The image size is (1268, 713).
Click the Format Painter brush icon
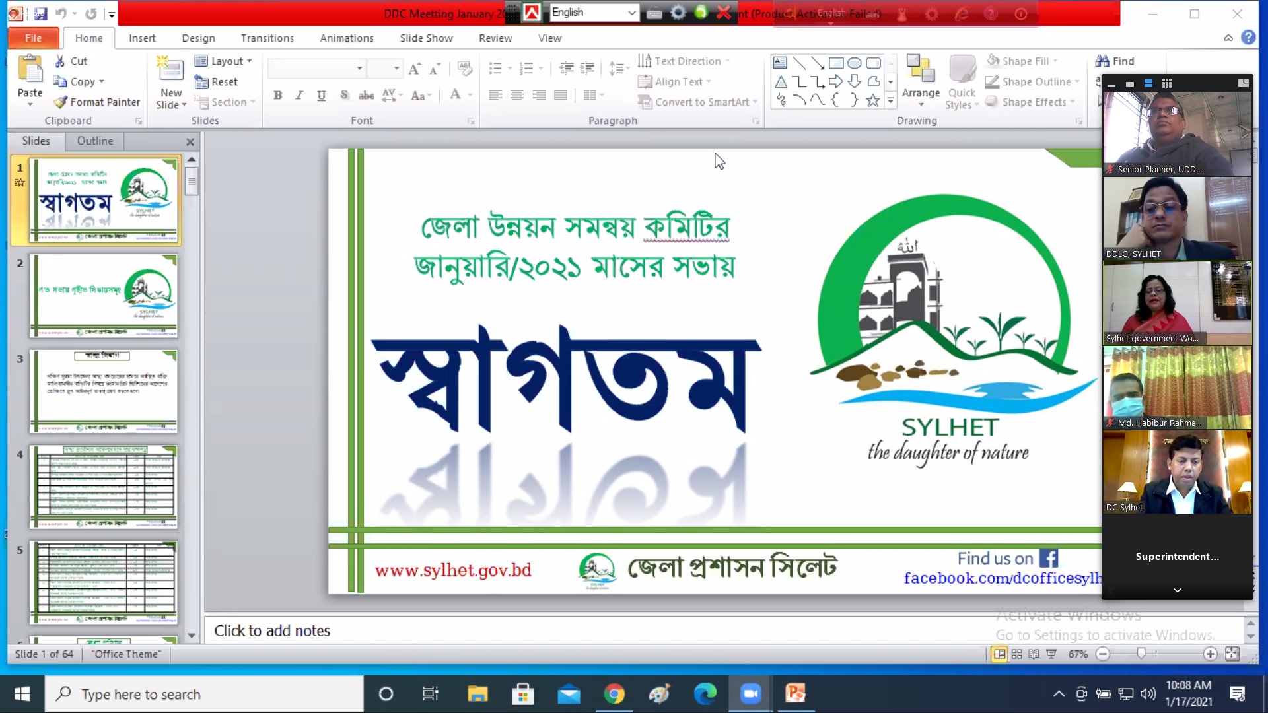tap(61, 102)
